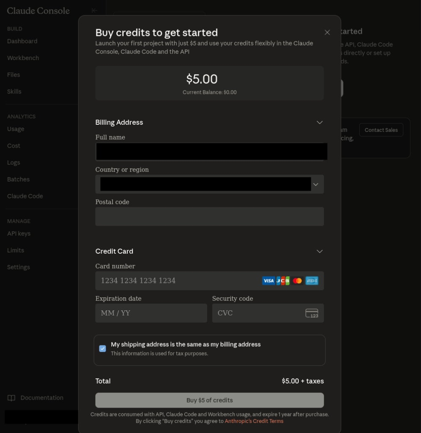The height and width of the screenshot is (433, 421).
Task: Click the American Express card icon
Action: click(312, 281)
